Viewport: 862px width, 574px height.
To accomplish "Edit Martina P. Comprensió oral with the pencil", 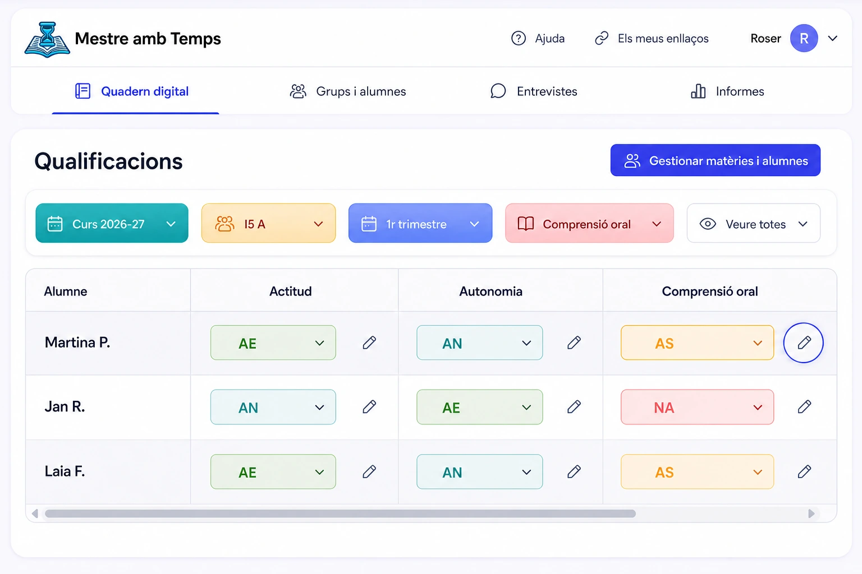I will 804,342.
